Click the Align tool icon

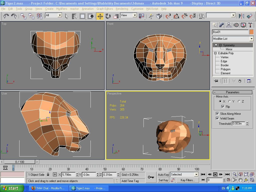tap(249, 16)
